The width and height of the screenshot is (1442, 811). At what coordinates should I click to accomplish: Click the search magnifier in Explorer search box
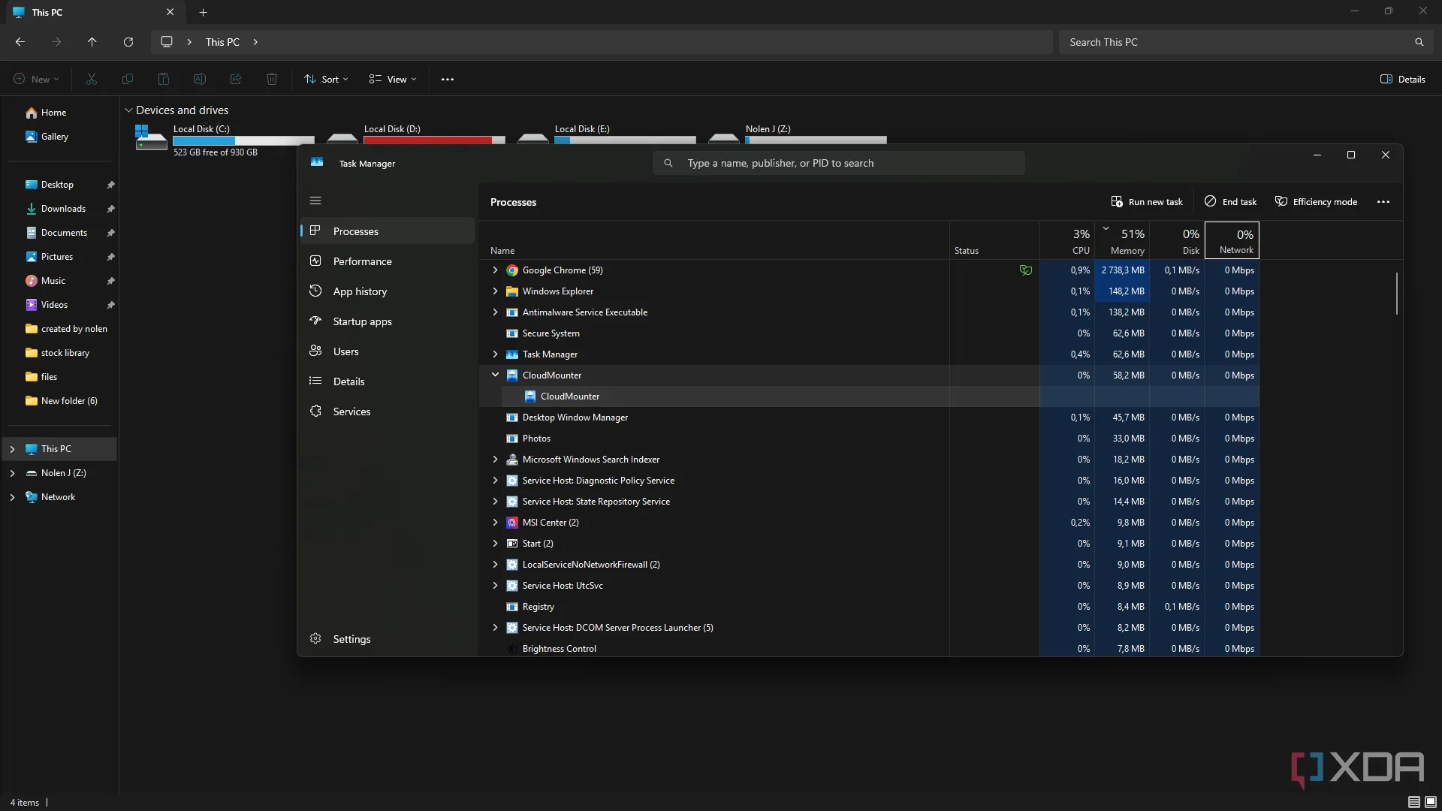1419,42
